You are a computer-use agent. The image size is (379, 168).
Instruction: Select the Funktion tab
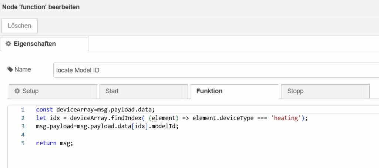coord(235,91)
